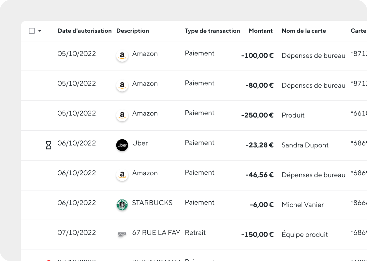Click the Uber logo icon
Viewport: 367px width, 261px height.
[122, 145]
